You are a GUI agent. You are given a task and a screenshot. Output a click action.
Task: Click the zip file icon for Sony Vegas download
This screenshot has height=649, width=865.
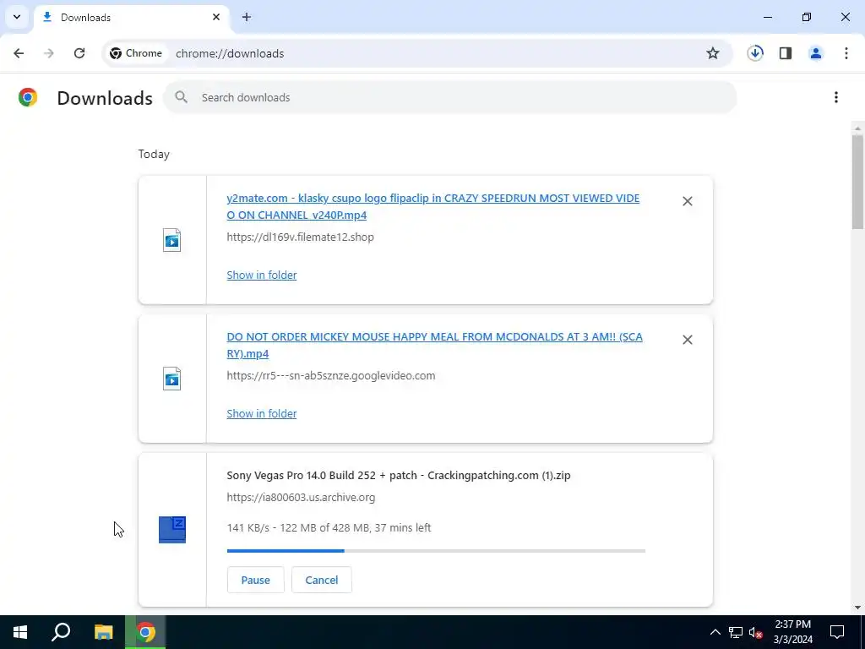click(x=172, y=530)
